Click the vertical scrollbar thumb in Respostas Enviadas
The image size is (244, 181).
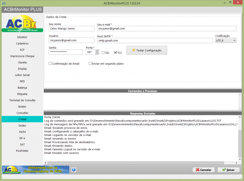pos(240,144)
